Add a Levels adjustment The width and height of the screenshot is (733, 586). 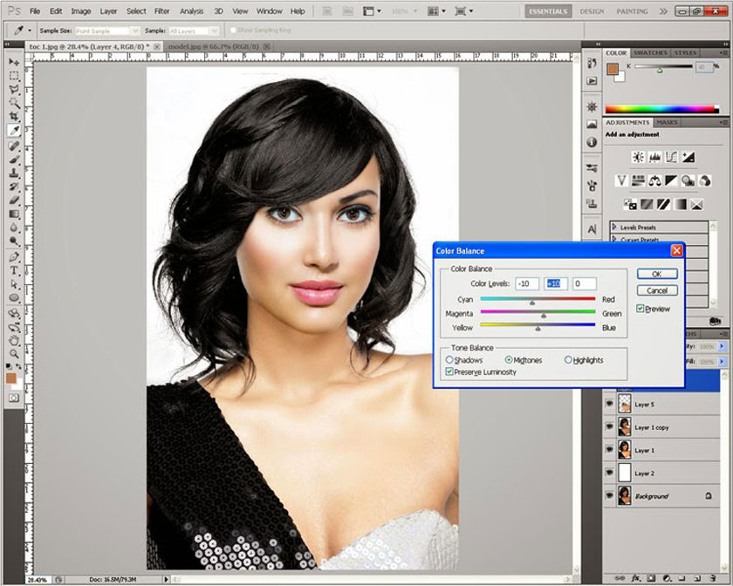(654, 158)
